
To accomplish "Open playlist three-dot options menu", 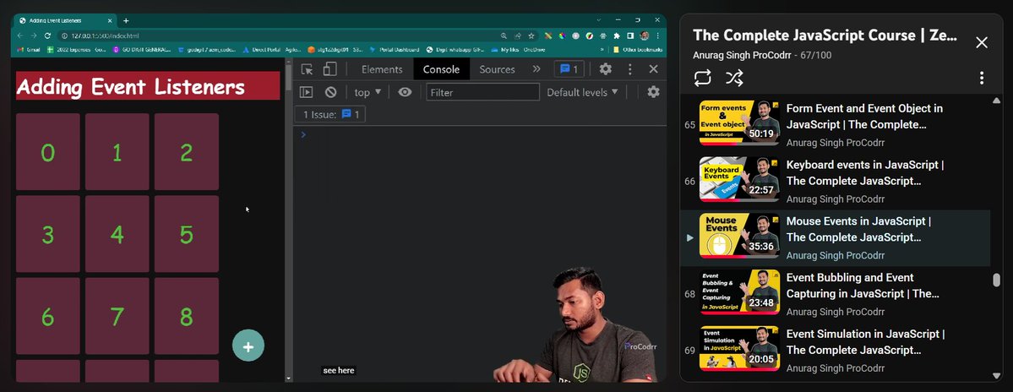I will click(x=982, y=78).
